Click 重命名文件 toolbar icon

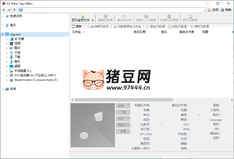pos(124,16)
